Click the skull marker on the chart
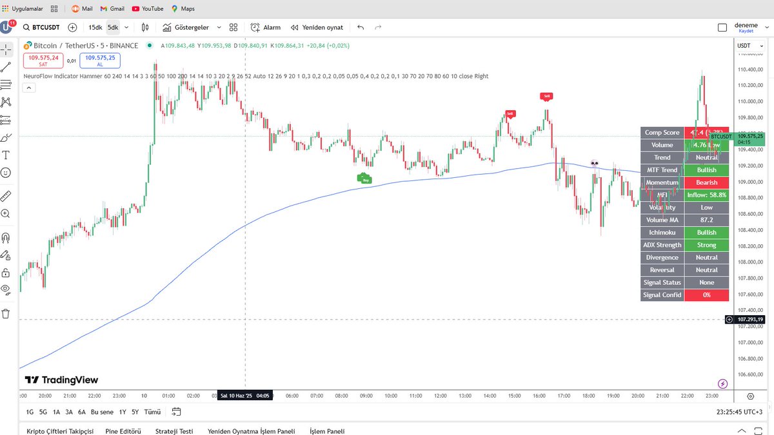774x435 pixels. click(594, 164)
